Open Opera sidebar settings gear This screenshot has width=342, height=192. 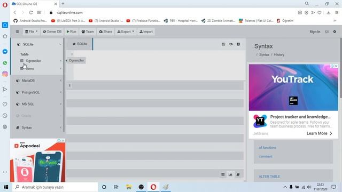(5, 127)
